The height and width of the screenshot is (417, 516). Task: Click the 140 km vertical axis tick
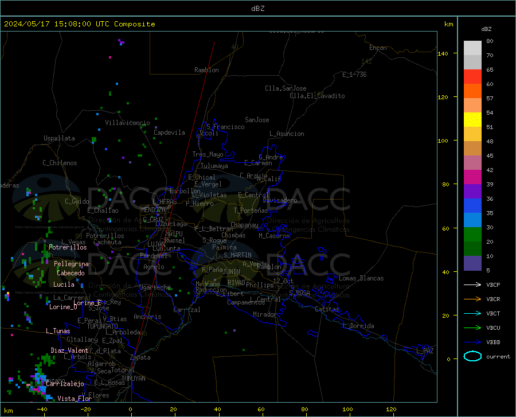click(x=443, y=53)
